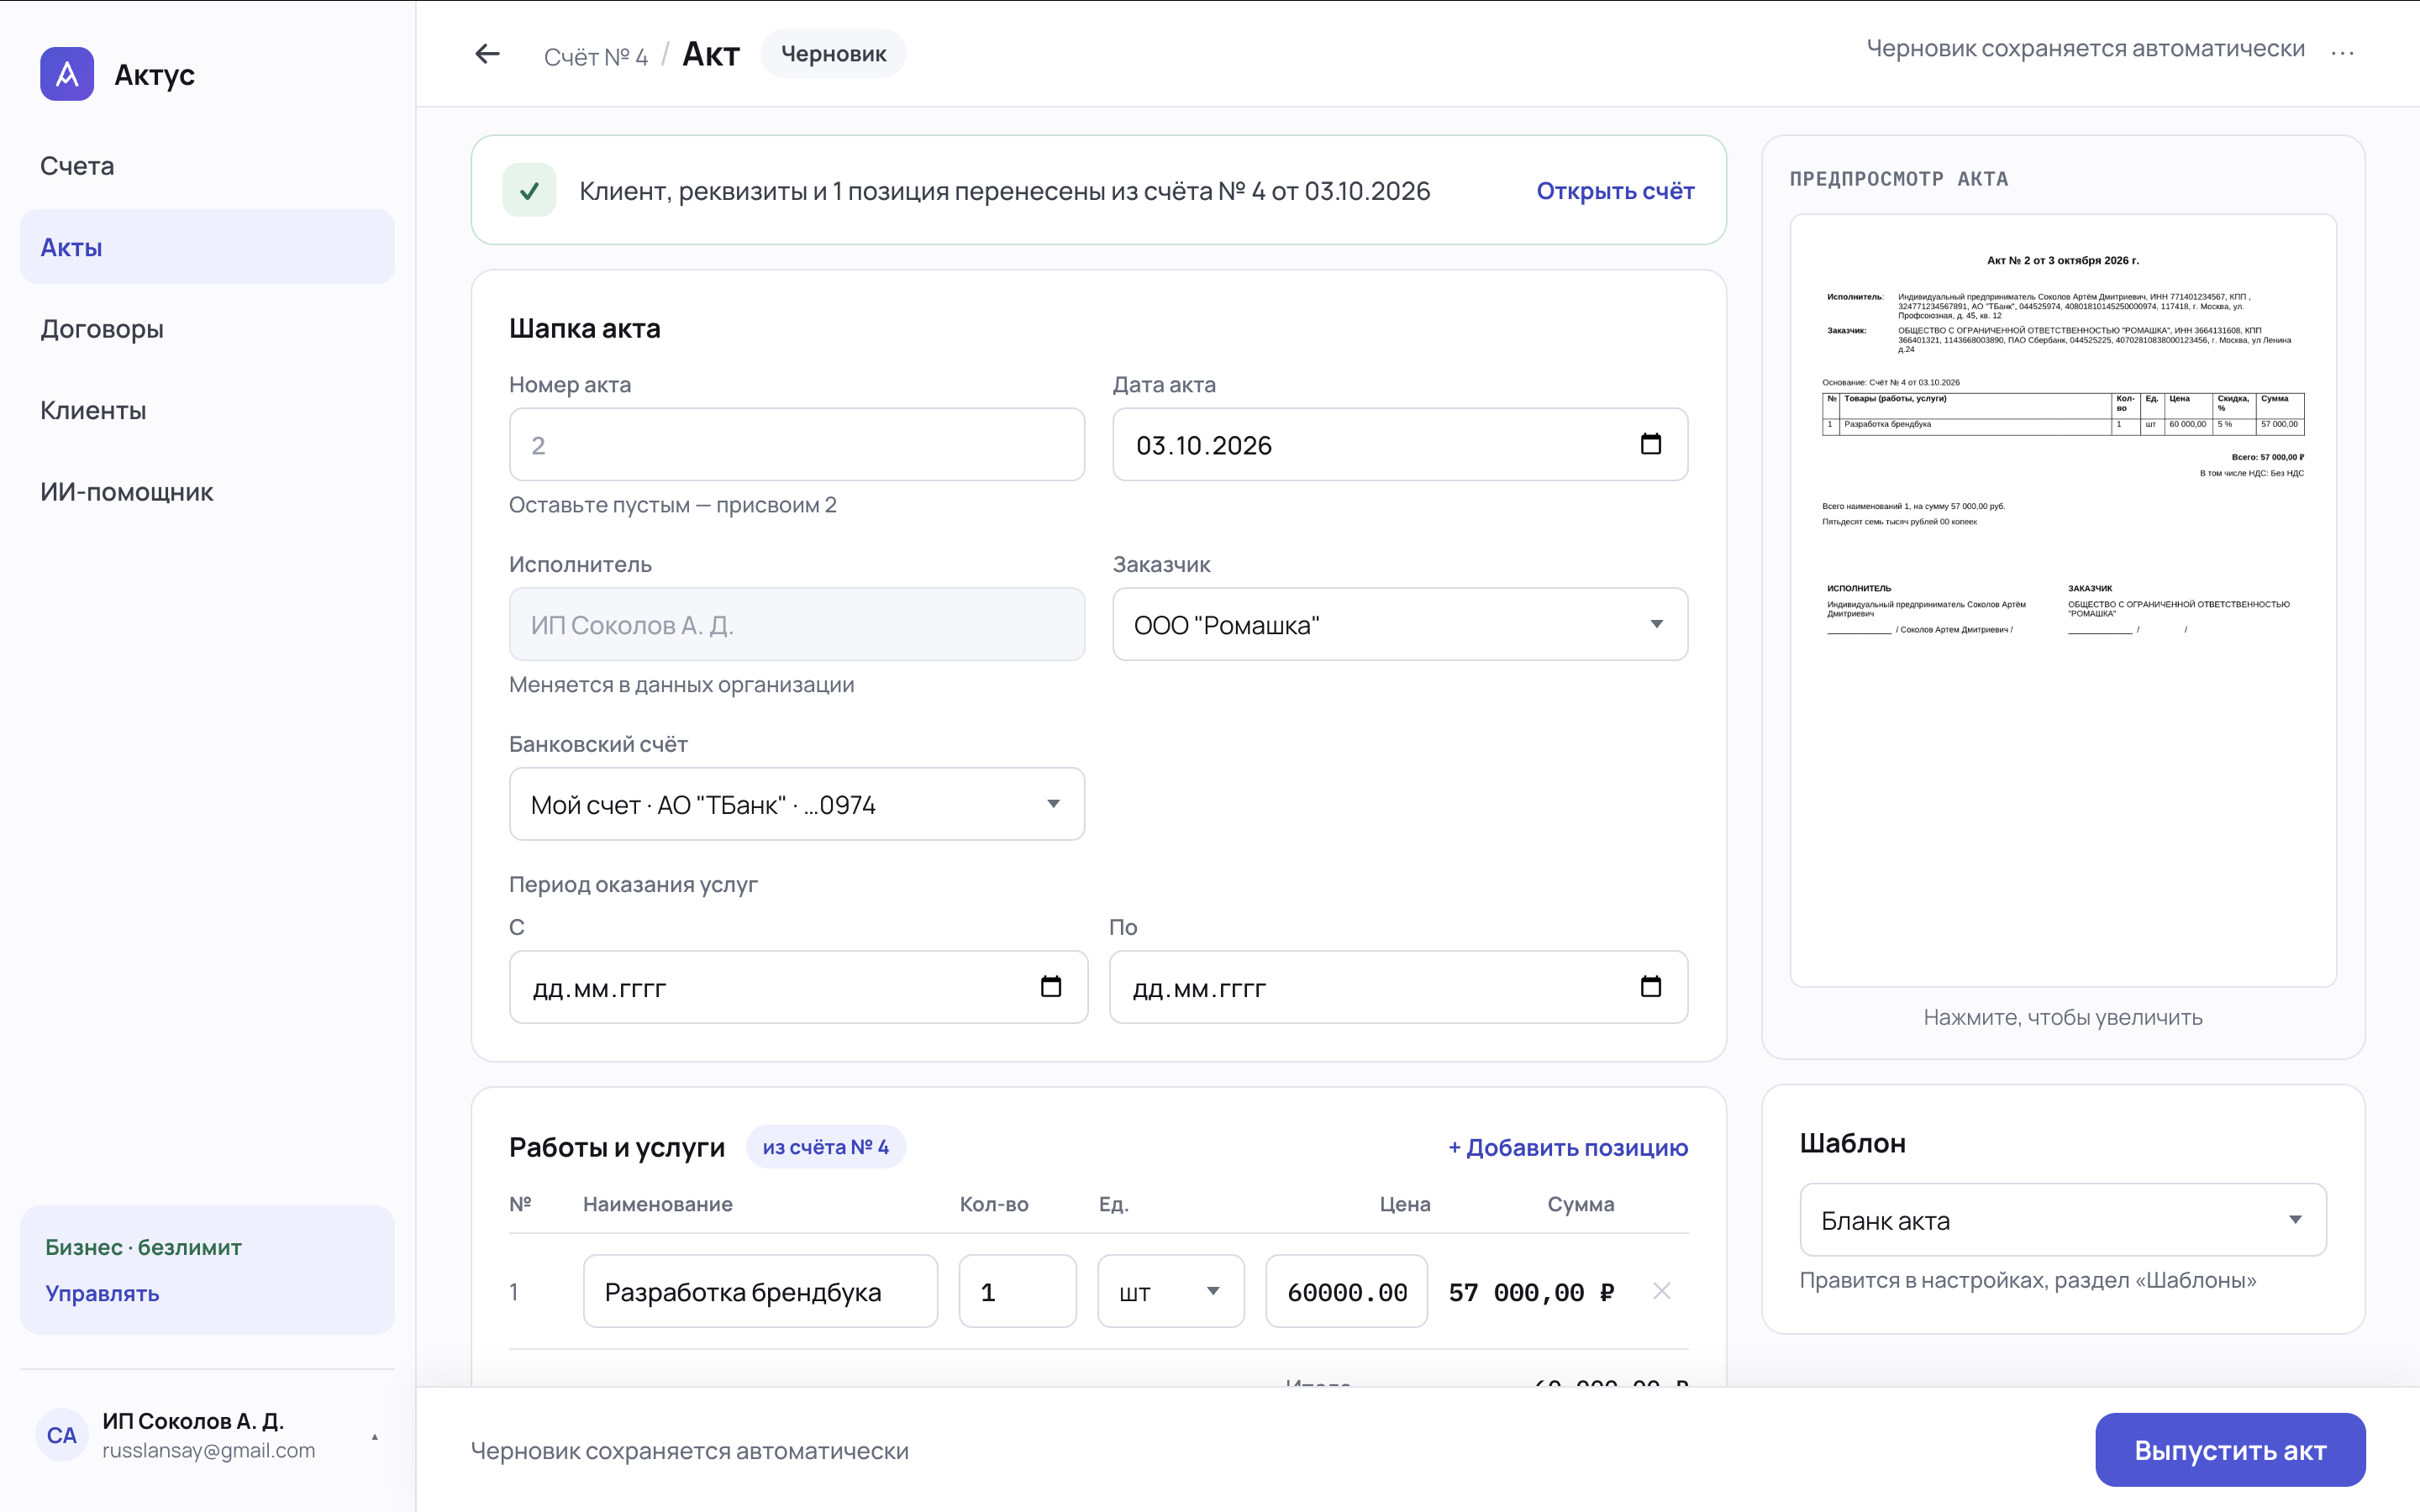Click the period start С date field
The width and height of the screenshot is (2420, 1512).
point(798,987)
